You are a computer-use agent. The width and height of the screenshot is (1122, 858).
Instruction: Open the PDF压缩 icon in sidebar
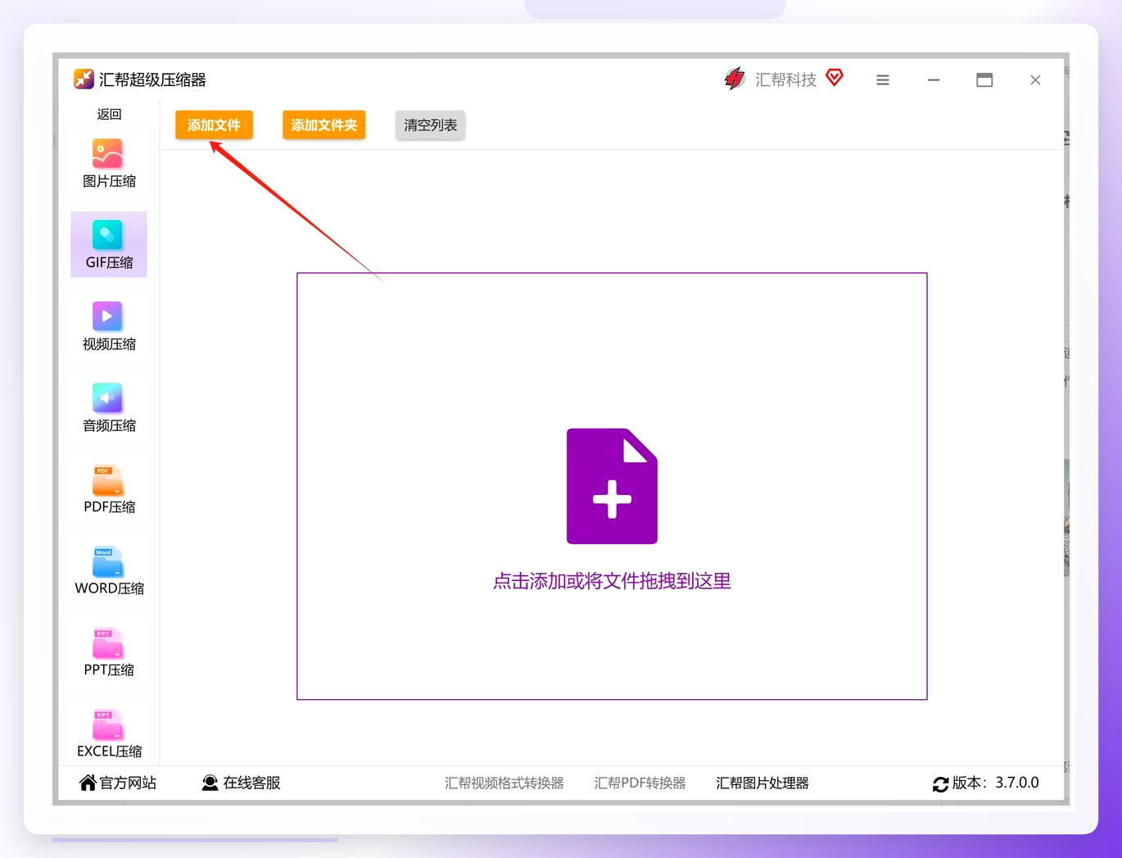coord(107,479)
